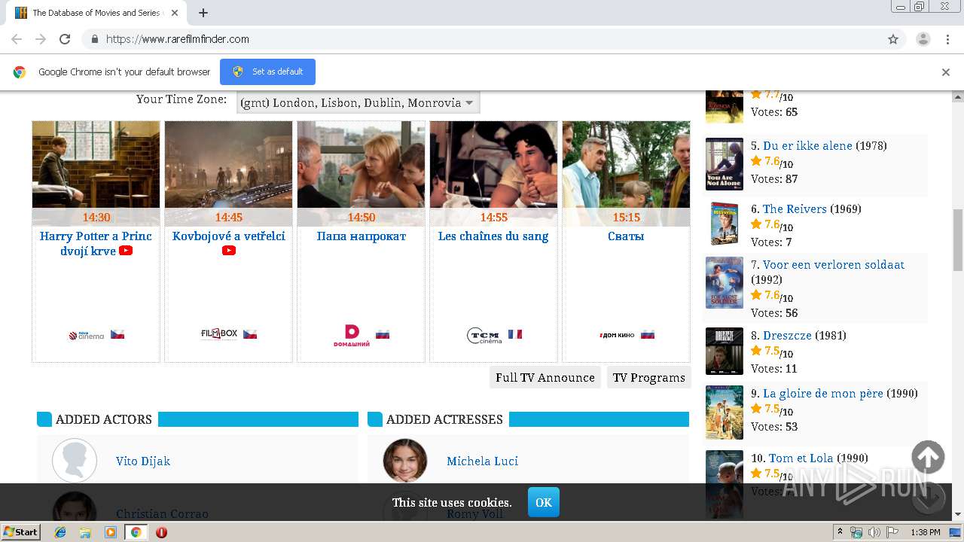Reload the page

pyautogui.click(x=65, y=39)
